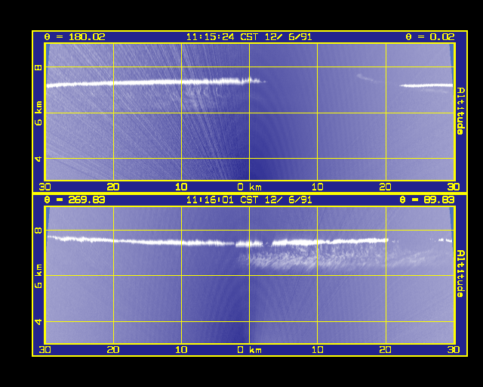The image size is (483, 387).
Task: Click left-side 30 range label, lower panel
Action: tap(45, 350)
